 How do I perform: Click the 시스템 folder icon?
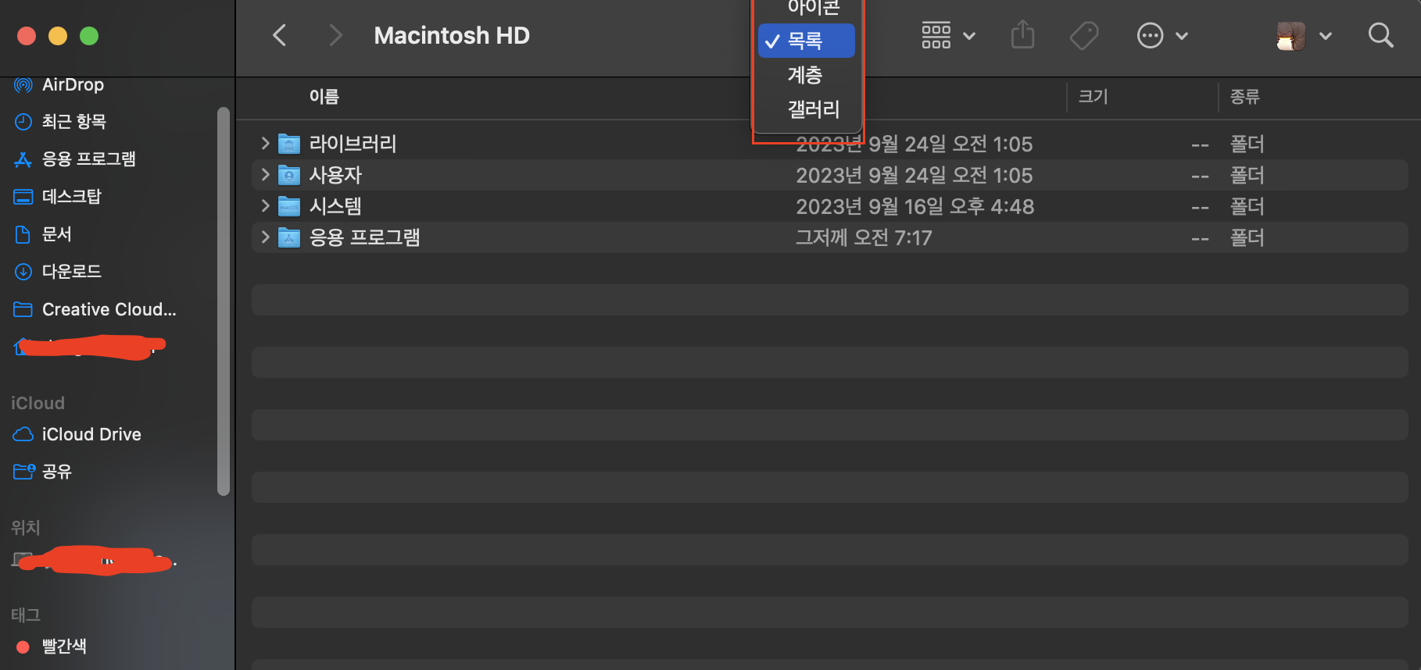(x=289, y=206)
